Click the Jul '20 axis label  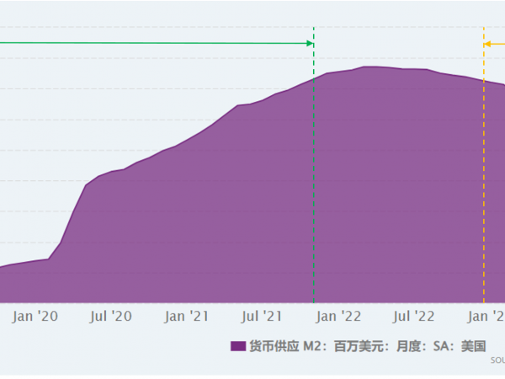click(x=111, y=317)
